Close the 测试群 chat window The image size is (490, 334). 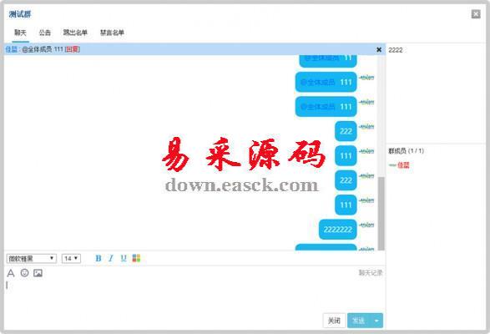pos(476,14)
